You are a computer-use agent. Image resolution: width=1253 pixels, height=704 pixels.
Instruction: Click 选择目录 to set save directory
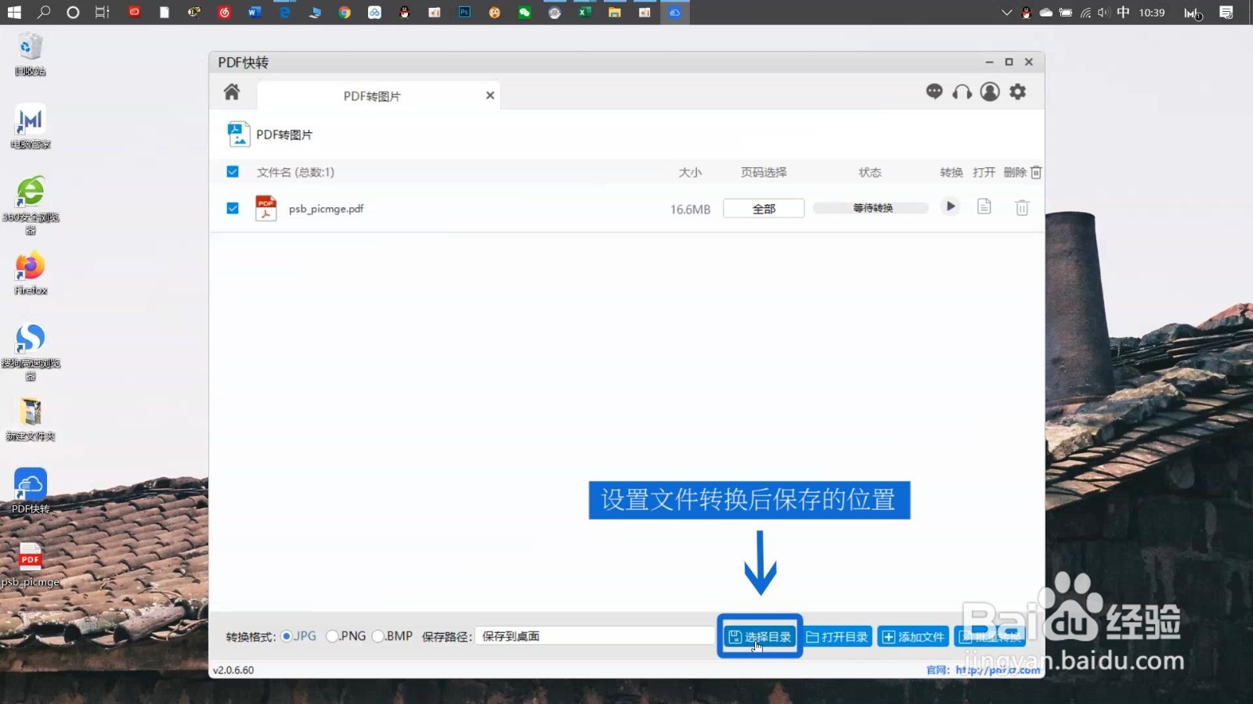pos(759,636)
